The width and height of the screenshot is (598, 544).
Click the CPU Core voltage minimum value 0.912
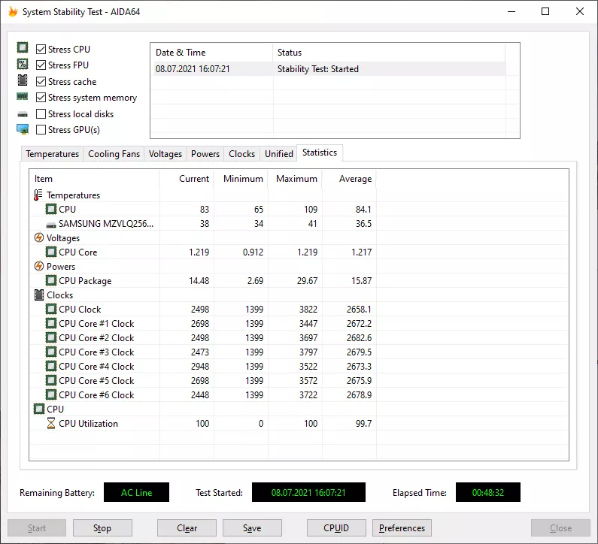[253, 252]
